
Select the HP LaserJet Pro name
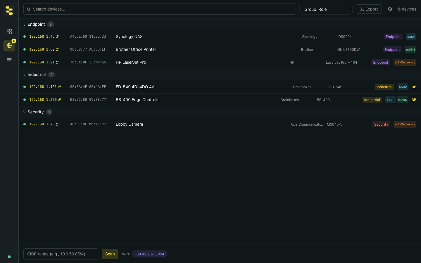pos(131,62)
